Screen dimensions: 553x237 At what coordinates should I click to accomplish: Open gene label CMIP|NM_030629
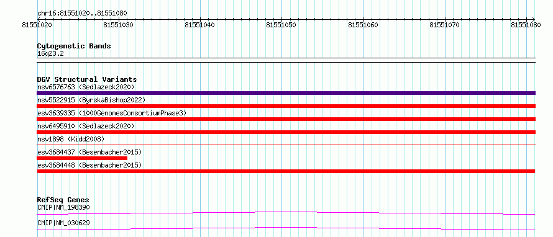(63, 223)
